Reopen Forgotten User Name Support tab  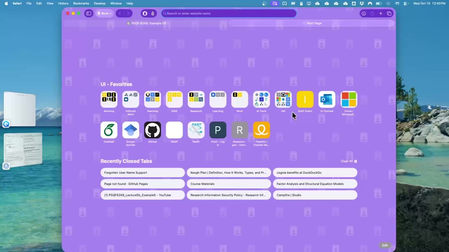coord(142,173)
